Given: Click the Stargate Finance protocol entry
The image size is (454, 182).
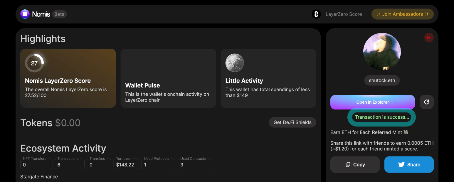Looking at the screenshot, I should point(39,177).
